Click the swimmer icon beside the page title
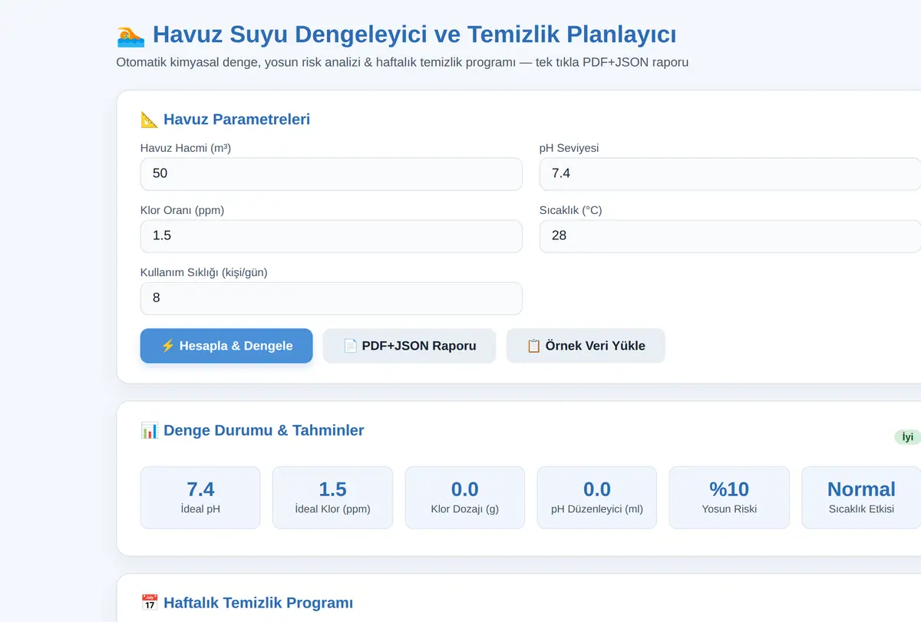Viewport: 921px width, 622px height. (x=130, y=35)
